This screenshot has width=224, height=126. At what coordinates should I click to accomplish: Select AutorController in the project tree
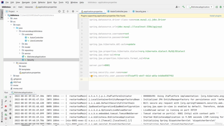pos(36,37)
